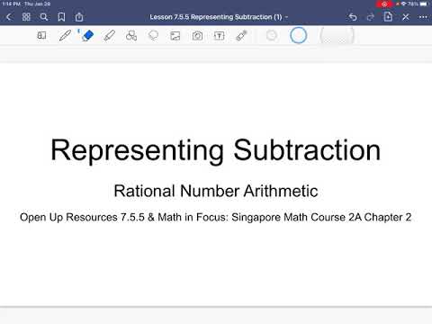This screenshot has height=324, width=432.
Task: Go back using the left arrow
Action: [x=9, y=17]
